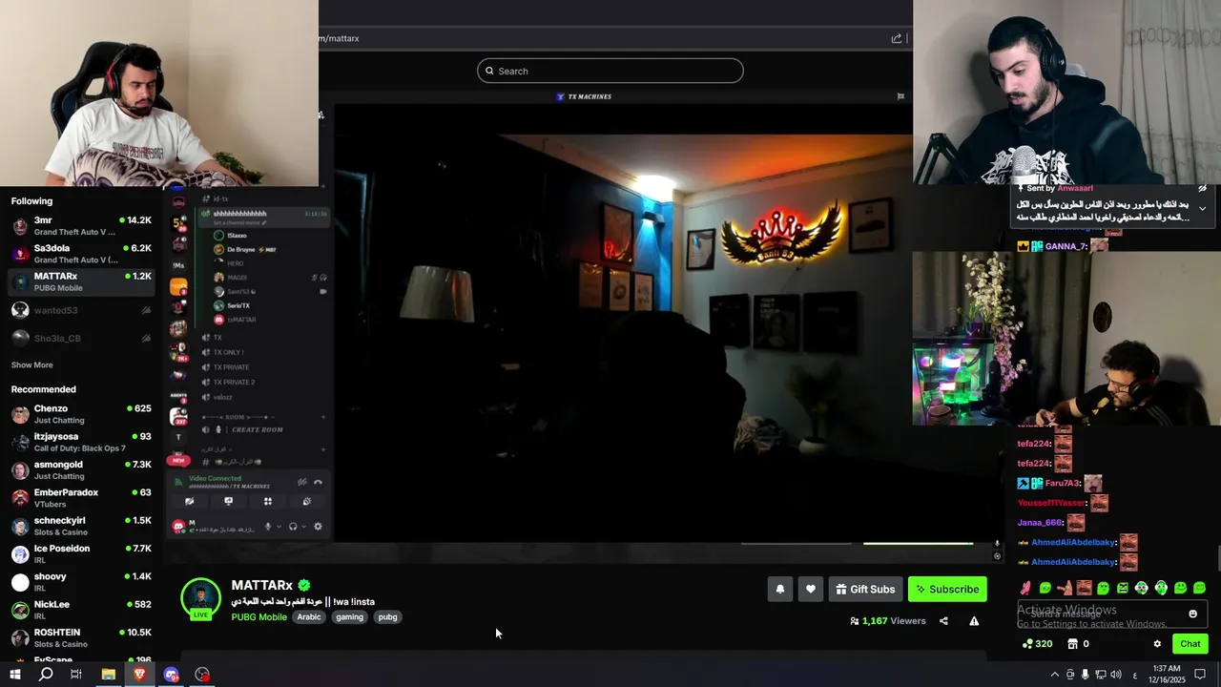The image size is (1221, 687).
Task: Open wanted53 offline channel in sidebar
Action: pos(81,310)
